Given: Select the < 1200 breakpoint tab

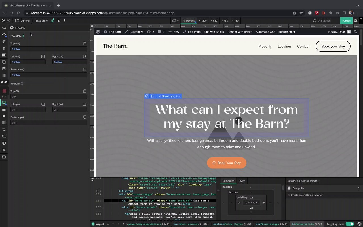Looking at the screenshot, I should coord(203,20).
